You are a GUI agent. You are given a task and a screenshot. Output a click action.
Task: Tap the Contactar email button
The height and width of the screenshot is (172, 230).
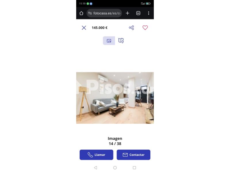(x=133, y=155)
